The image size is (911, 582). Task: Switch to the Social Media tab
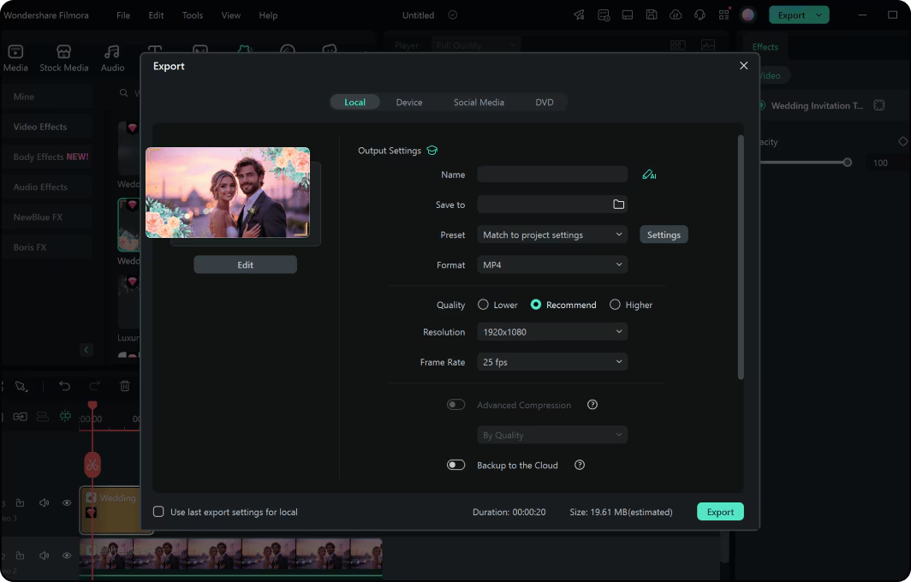[479, 103]
